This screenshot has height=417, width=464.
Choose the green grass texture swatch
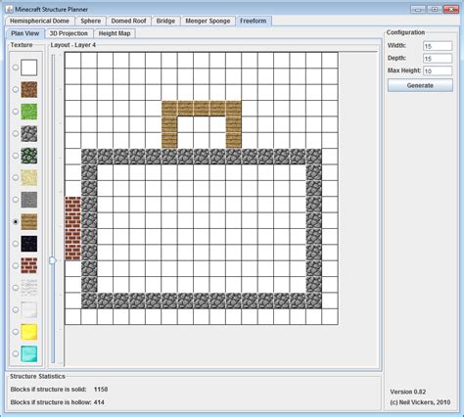(x=29, y=112)
